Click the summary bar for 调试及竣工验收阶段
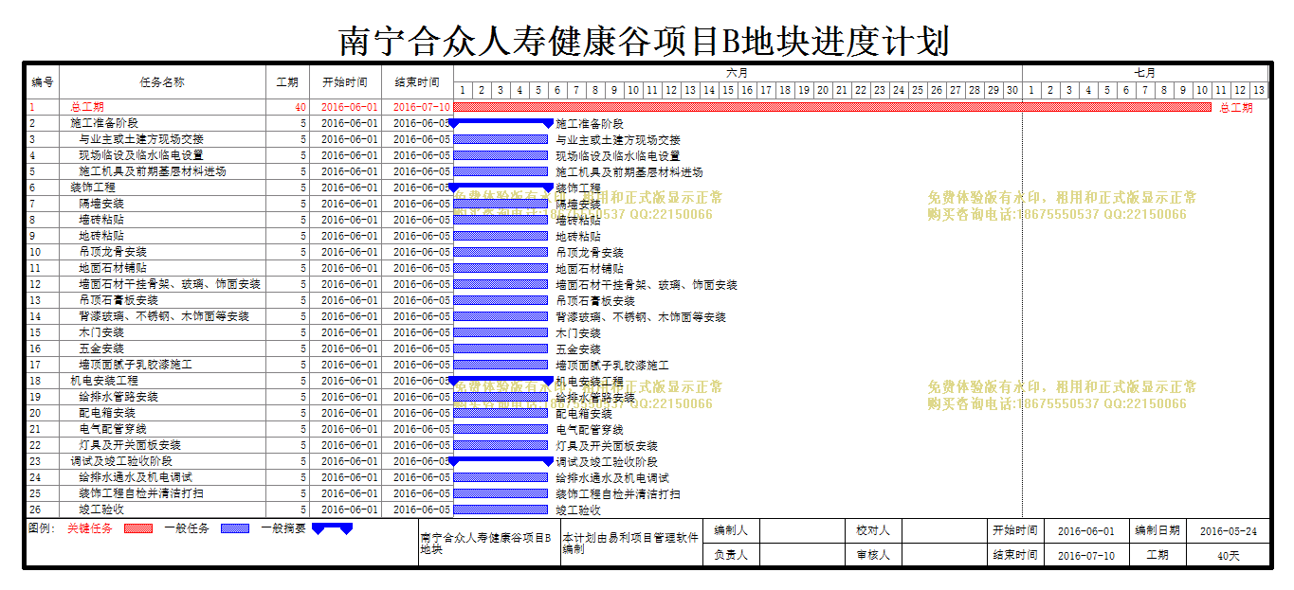Viewport: 1294px width, 590px height. coord(501,461)
